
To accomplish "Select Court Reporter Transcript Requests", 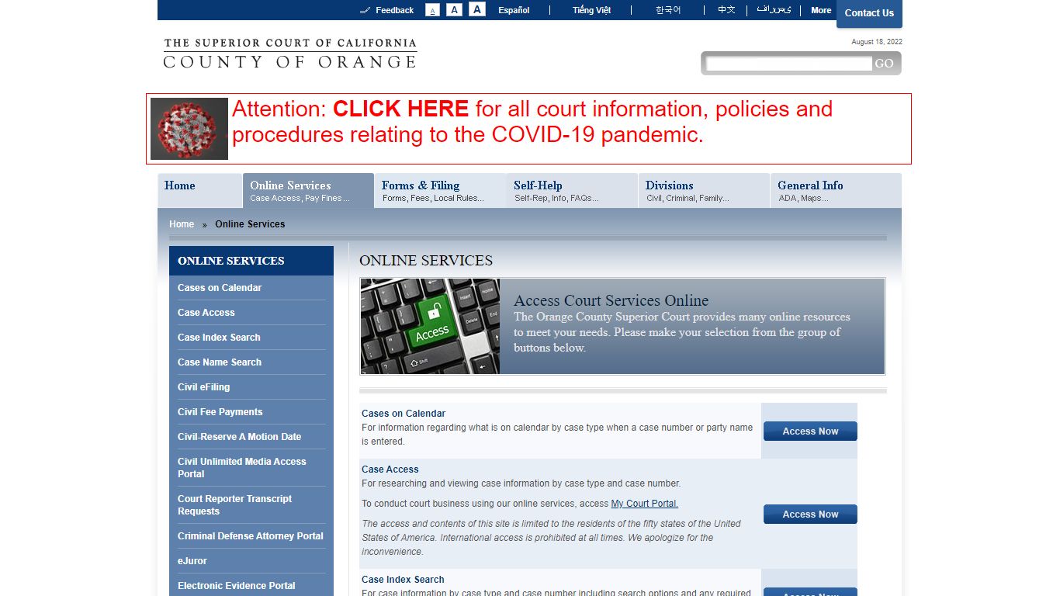I will (x=234, y=505).
